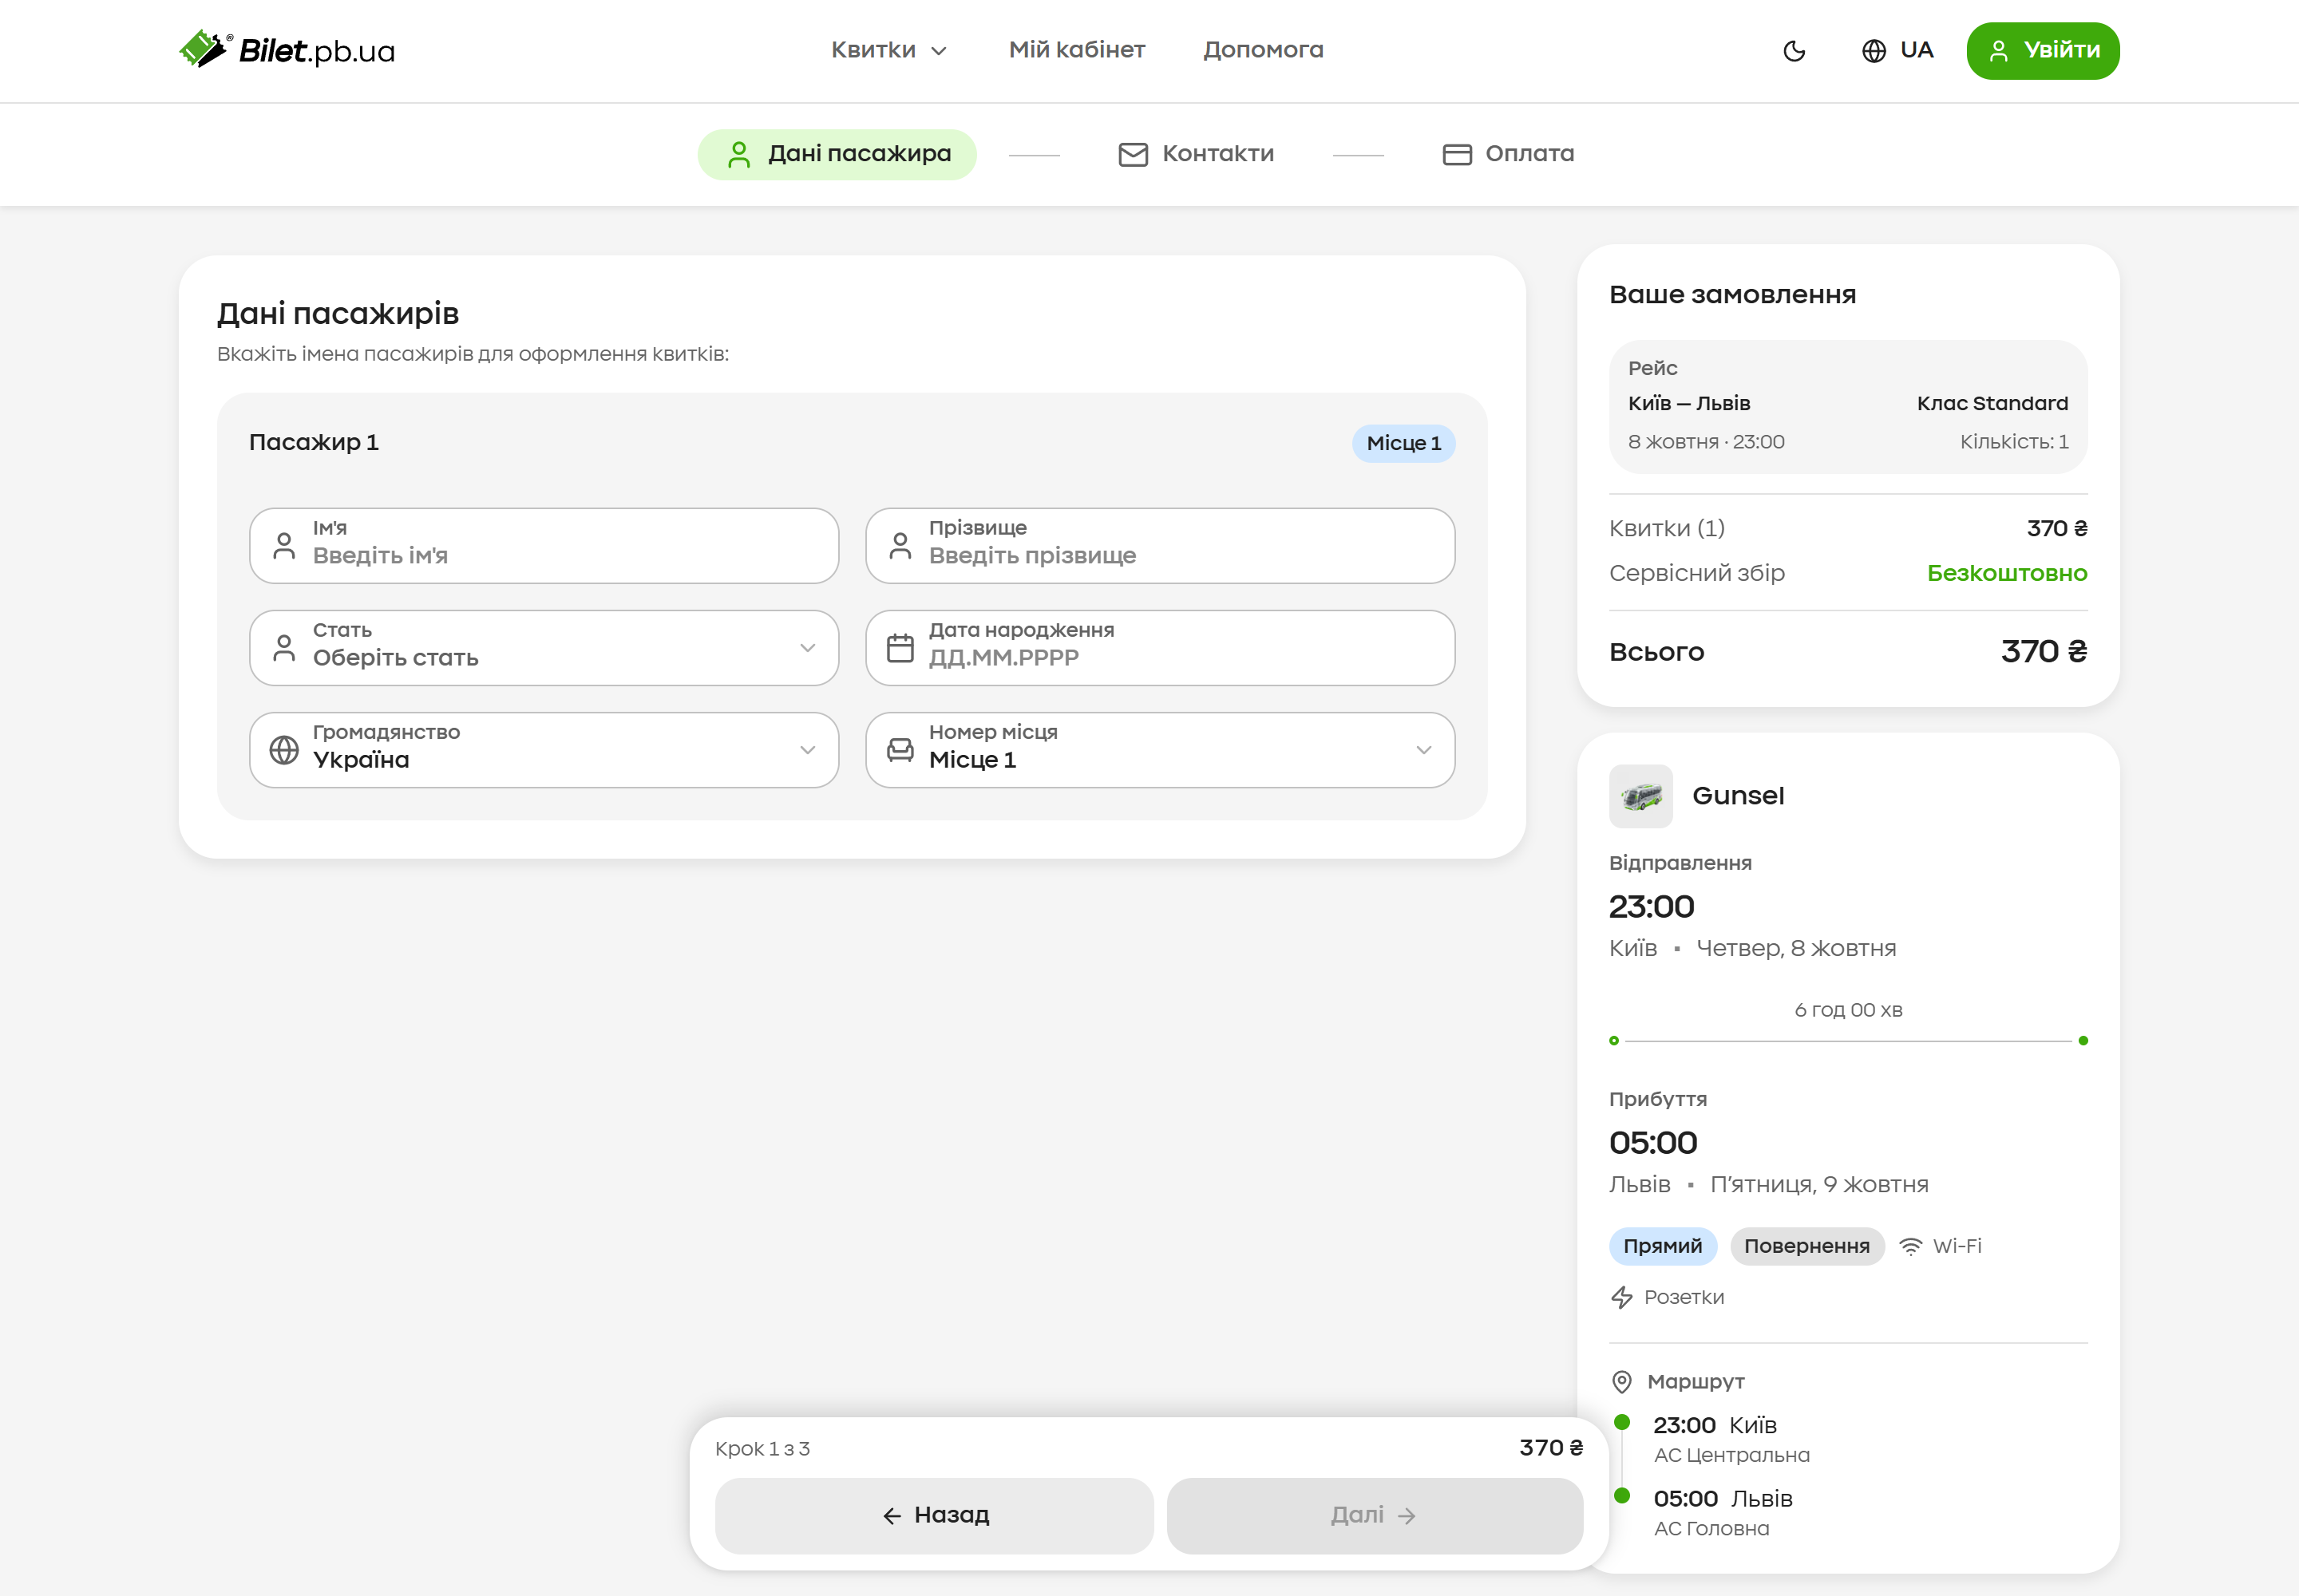Click the card icon next to Оплата

[x=1457, y=154]
